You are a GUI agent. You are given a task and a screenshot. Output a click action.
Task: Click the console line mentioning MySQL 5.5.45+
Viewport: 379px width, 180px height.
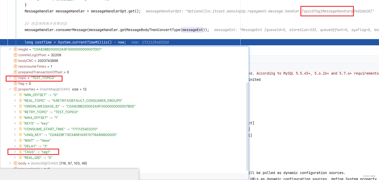313,73
